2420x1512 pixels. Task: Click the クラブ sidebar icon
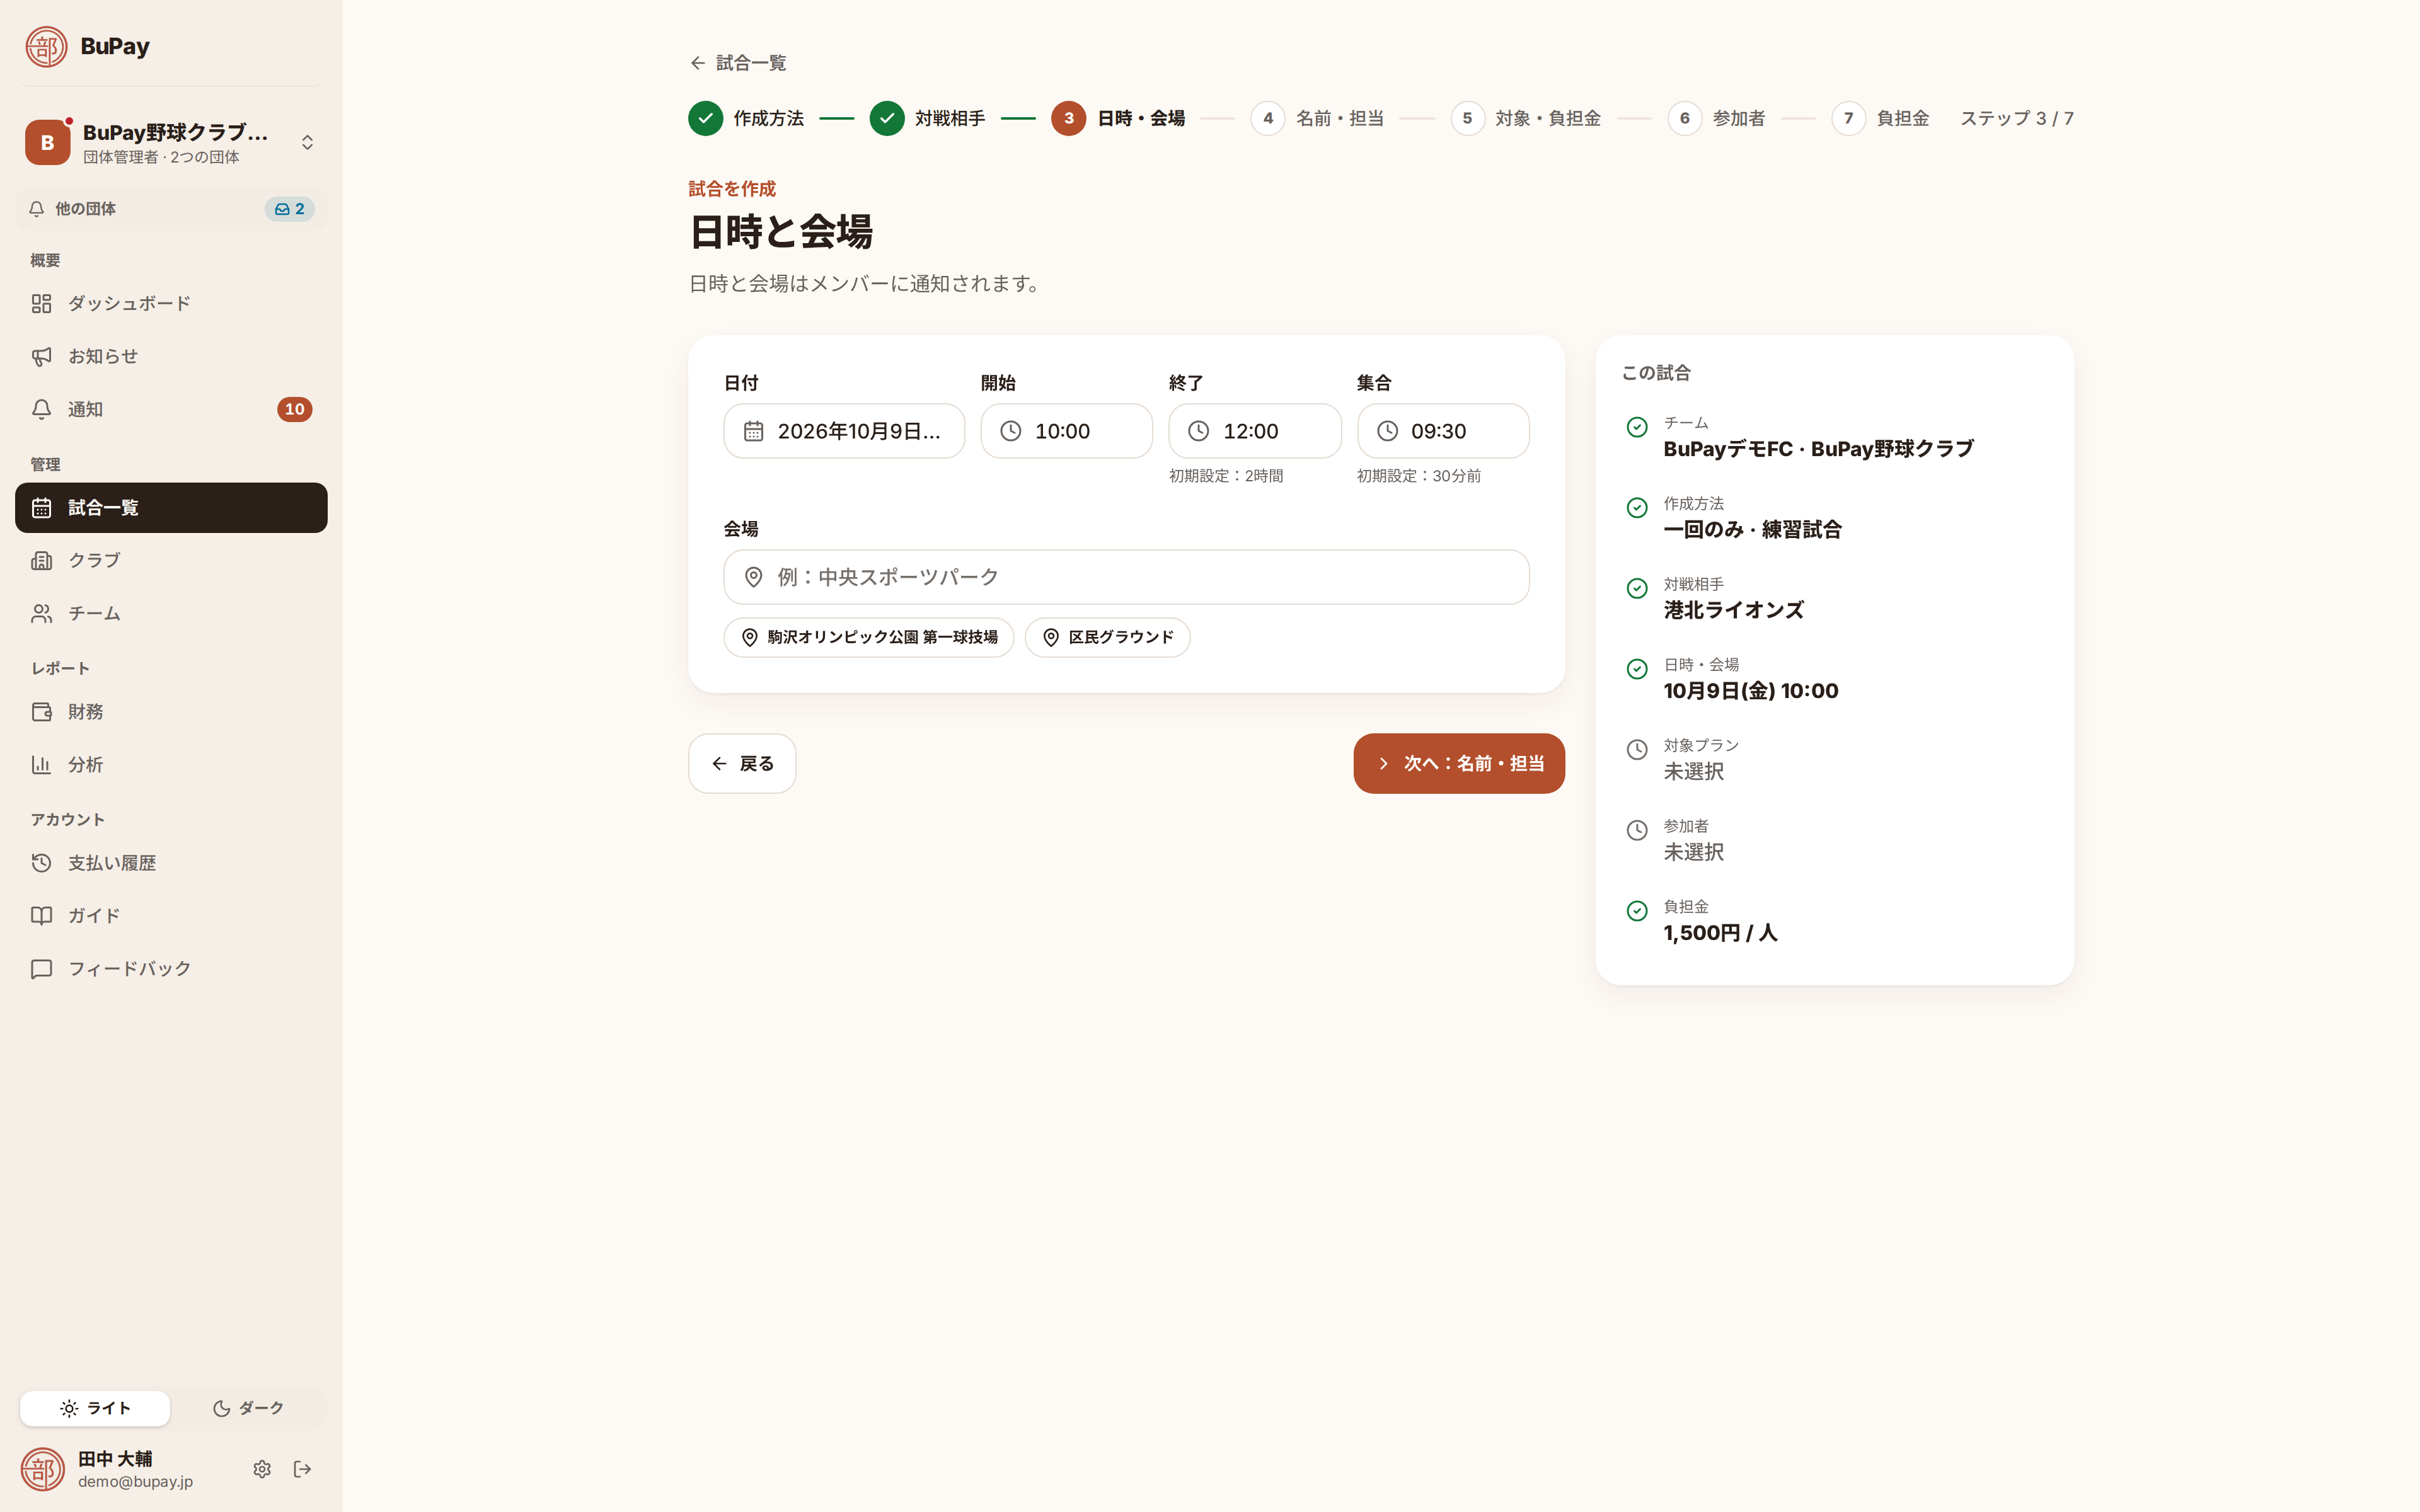tap(41, 561)
